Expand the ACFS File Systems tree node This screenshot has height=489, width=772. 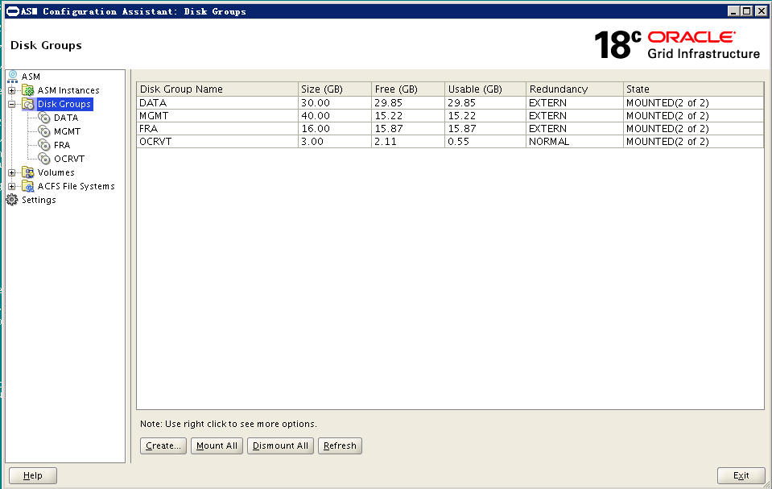pos(12,186)
